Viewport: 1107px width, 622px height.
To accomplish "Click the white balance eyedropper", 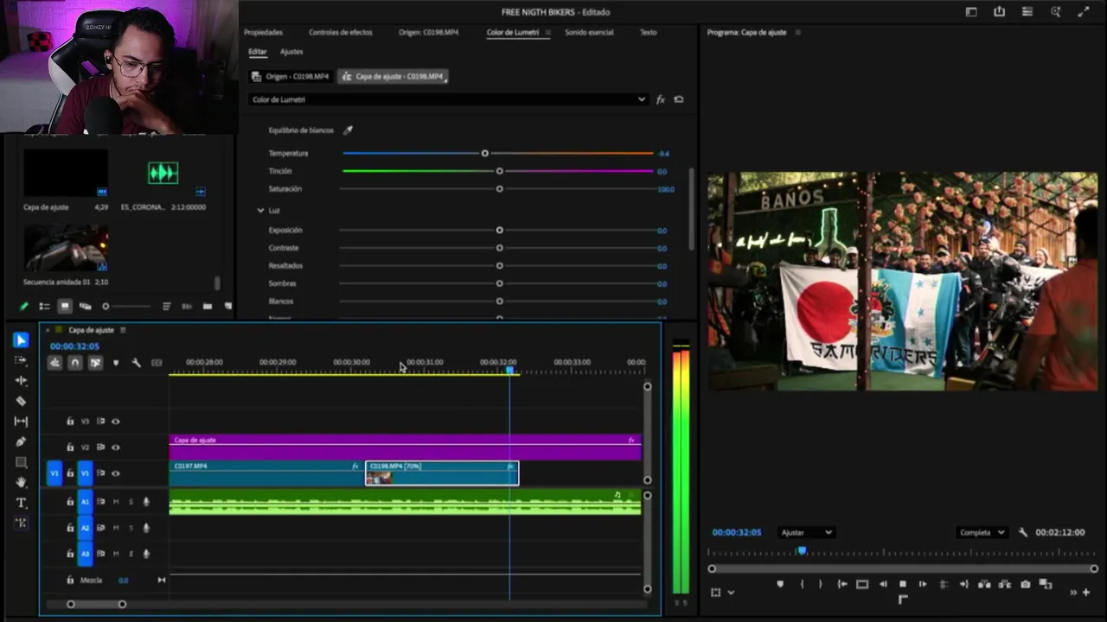I will point(348,130).
